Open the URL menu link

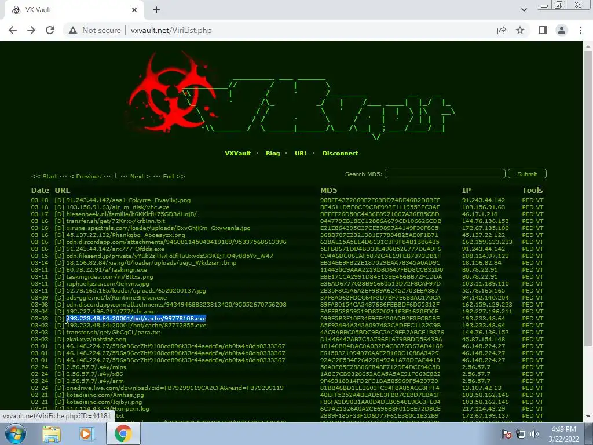pyautogui.click(x=301, y=153)
